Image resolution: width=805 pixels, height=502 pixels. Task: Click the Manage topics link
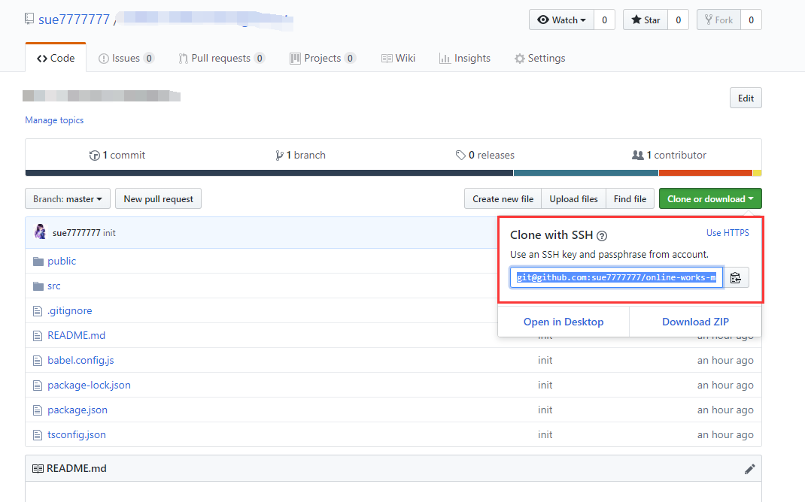(54, 120)
